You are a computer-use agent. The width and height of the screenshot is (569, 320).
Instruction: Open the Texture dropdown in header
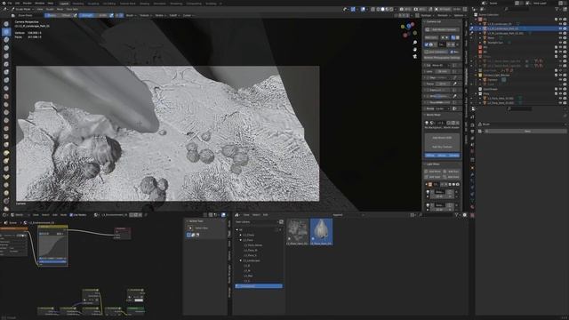pos(145,16)
